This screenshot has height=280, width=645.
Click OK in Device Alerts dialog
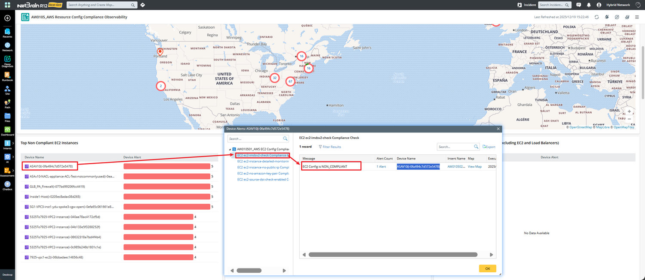pos(487,268)
